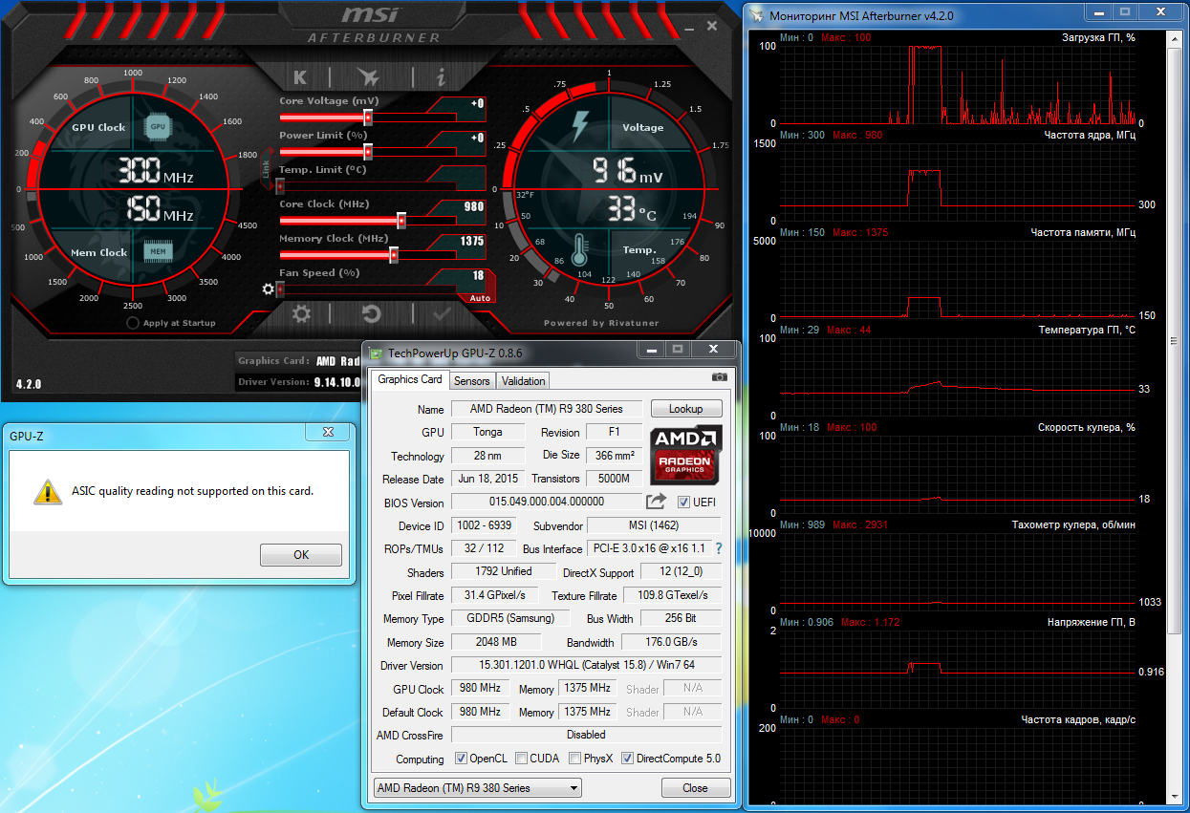Image resolution: width=1190 pixels, height=813 pixels.
Task: Click monitoring window title bar icon
Action: (x=758, y=15)
